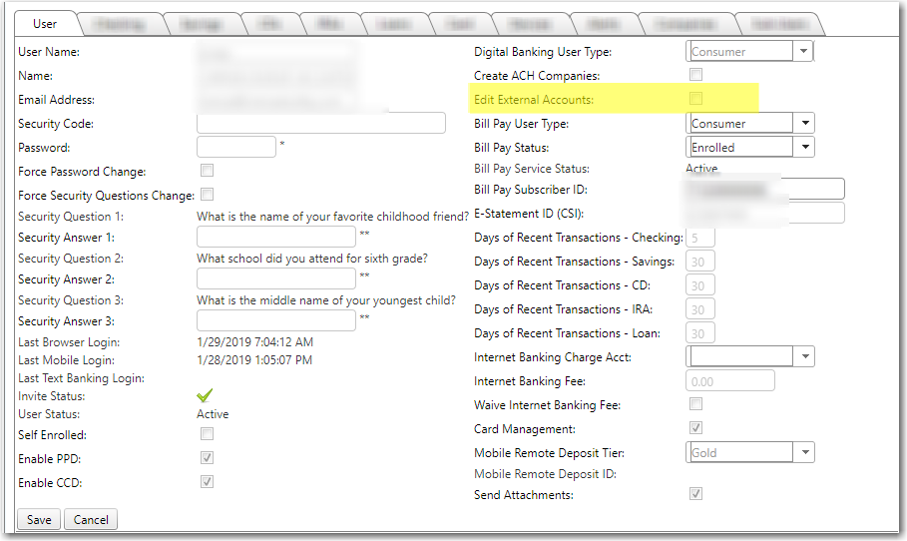Check the Self Enrolled box
The height and width of the screenshot is (541, 907).
click(208, 434)
